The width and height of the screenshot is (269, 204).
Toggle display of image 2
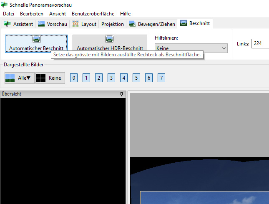[x=99, y=78]
